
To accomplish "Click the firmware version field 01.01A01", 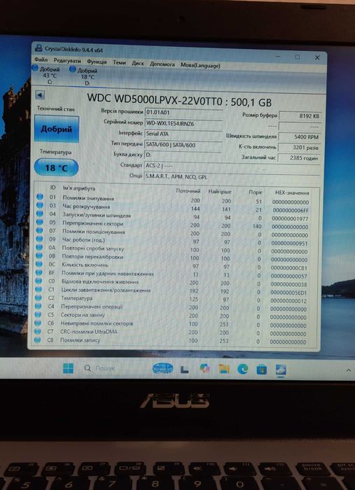I will point(183,113).
